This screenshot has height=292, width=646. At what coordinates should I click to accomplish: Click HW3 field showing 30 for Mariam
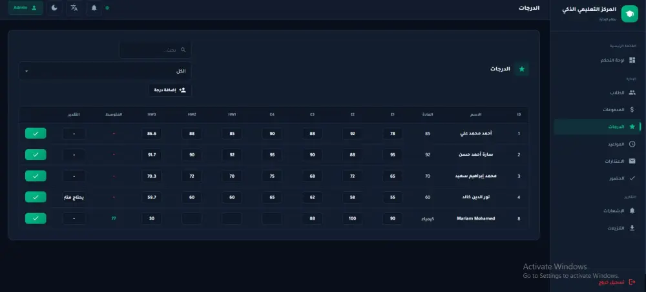pyautogui.click(x=152, y=218)
